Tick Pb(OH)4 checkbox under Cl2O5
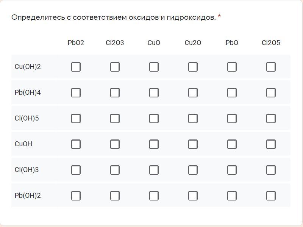 tap(271, 93)
